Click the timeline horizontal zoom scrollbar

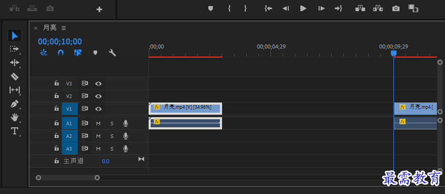(68, 178)
